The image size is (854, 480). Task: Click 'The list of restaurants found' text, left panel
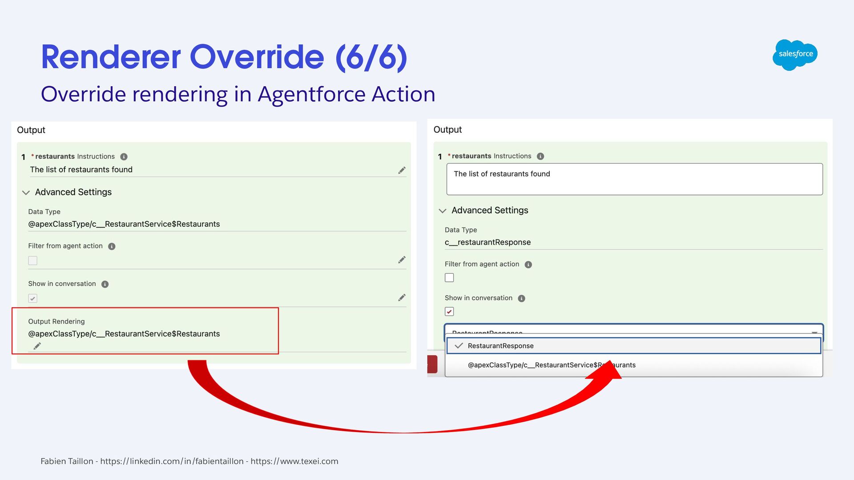coord(81,169)
